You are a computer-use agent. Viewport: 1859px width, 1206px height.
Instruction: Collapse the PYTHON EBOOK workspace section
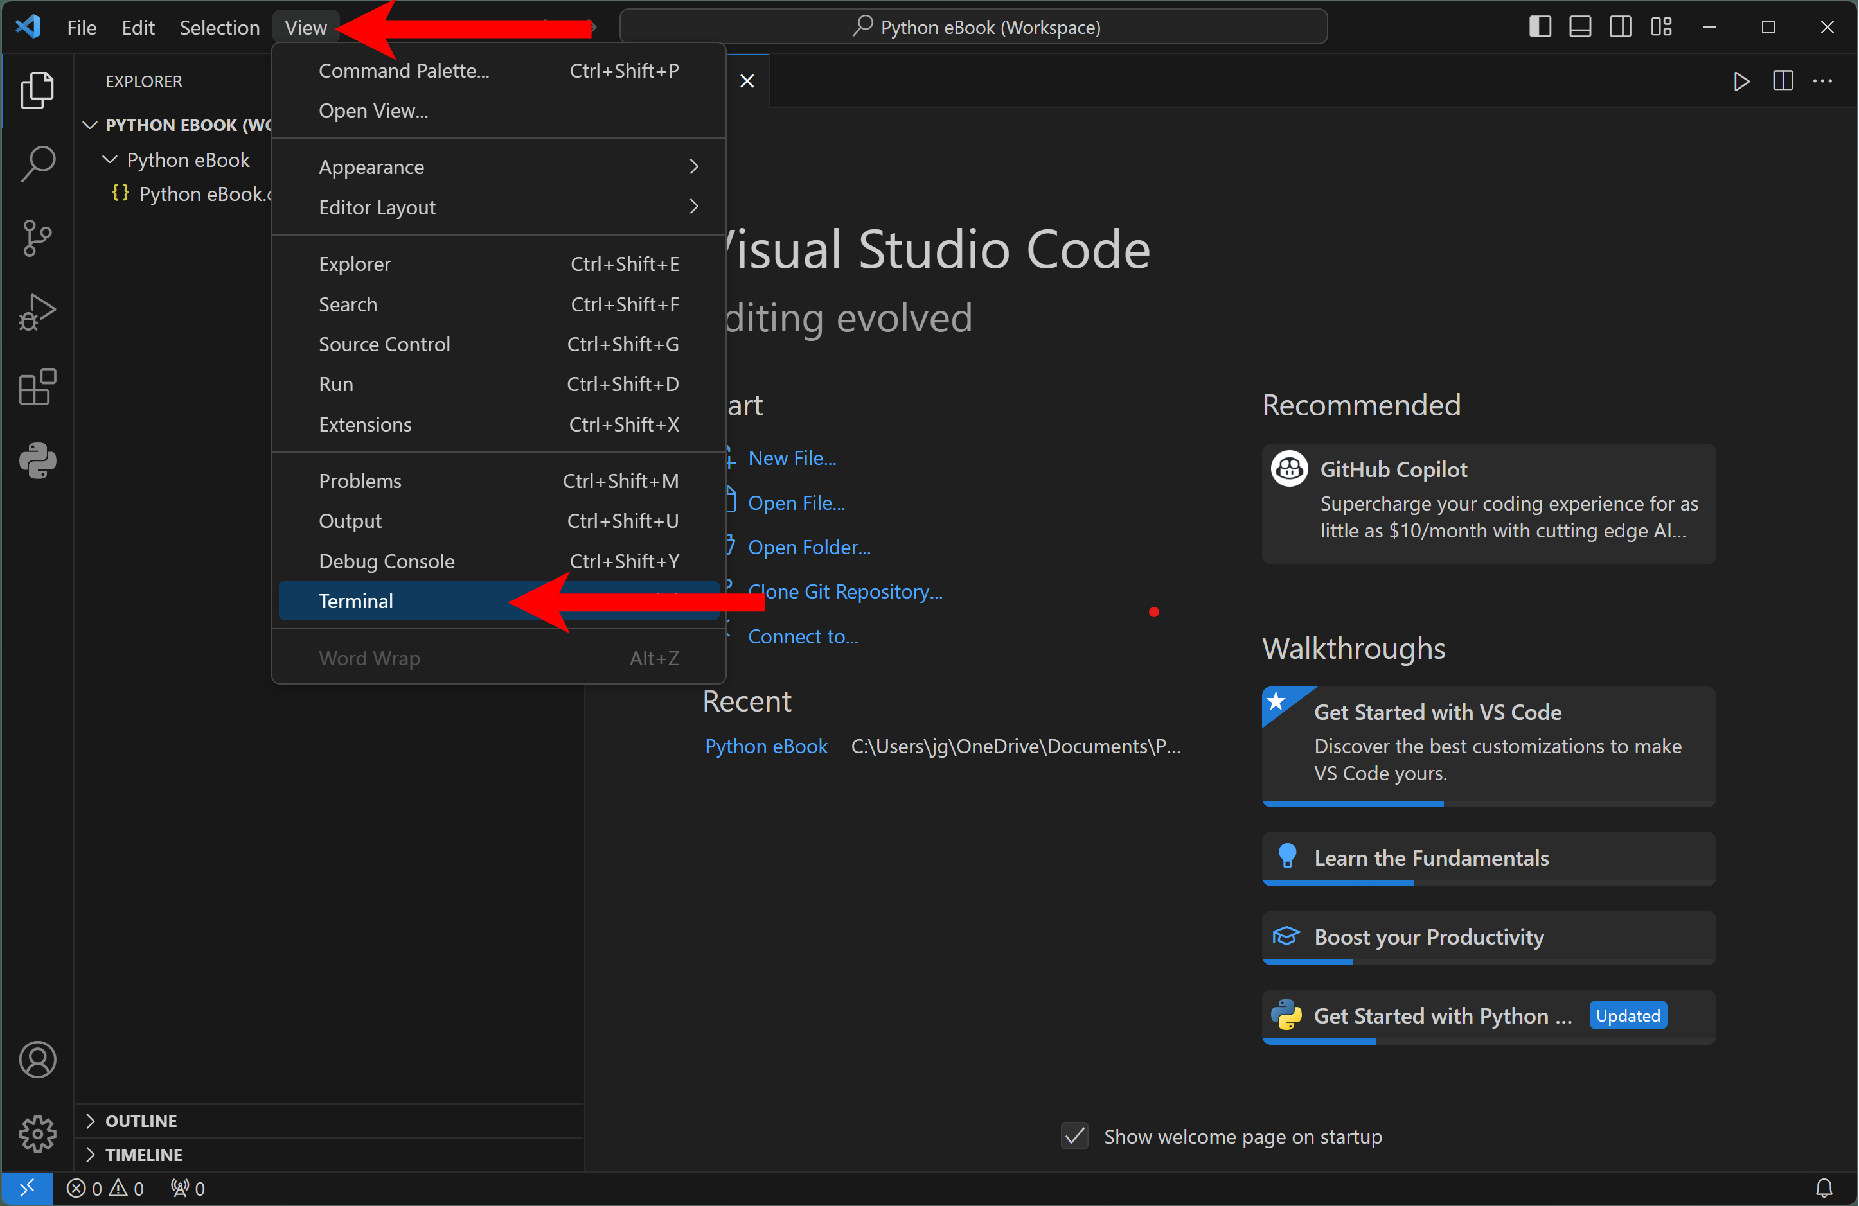click(x=91, y=125)
